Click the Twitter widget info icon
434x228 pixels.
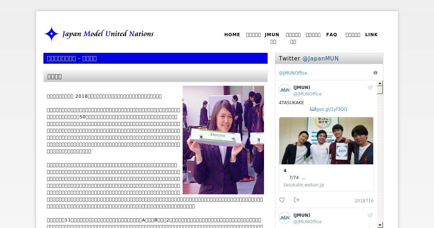click(x=375, y=73)
